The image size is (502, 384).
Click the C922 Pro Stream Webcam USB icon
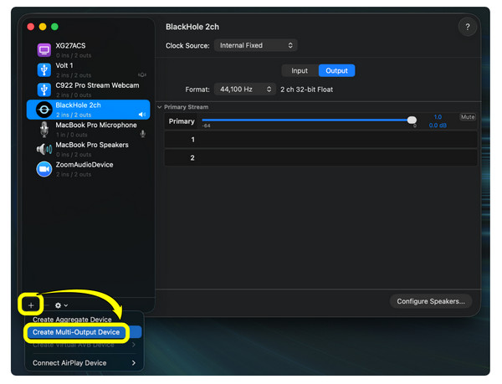tap(44, 90)
